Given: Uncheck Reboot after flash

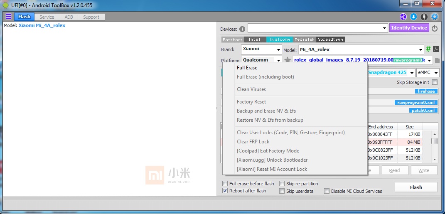Looking at the screenshot, I should (x=225, y=191).
